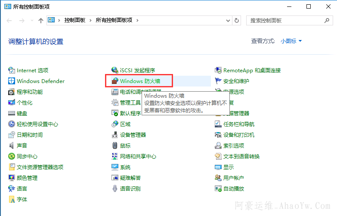Open the 网络和共享中心 text link

tap(138, 157)
